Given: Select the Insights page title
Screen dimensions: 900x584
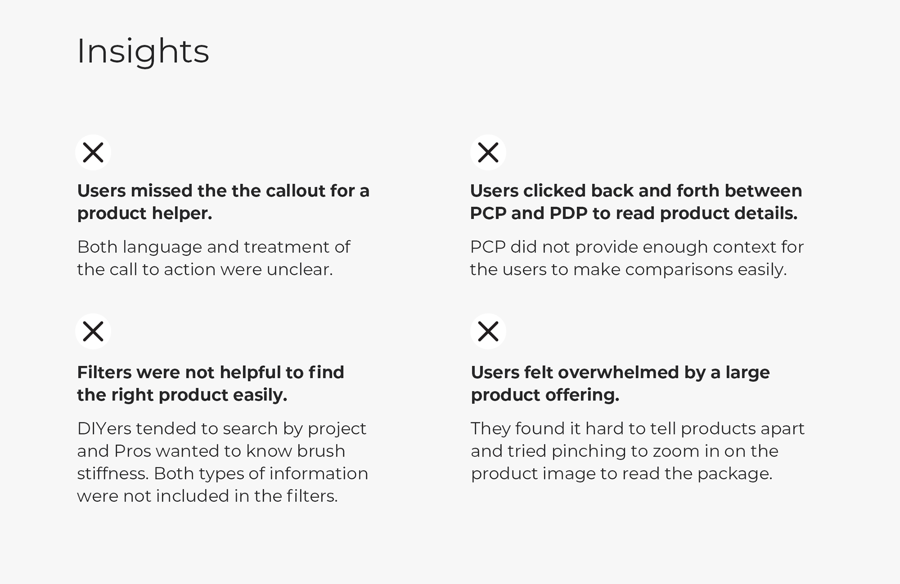Looking at the screenshot, I should click(143, 51).
